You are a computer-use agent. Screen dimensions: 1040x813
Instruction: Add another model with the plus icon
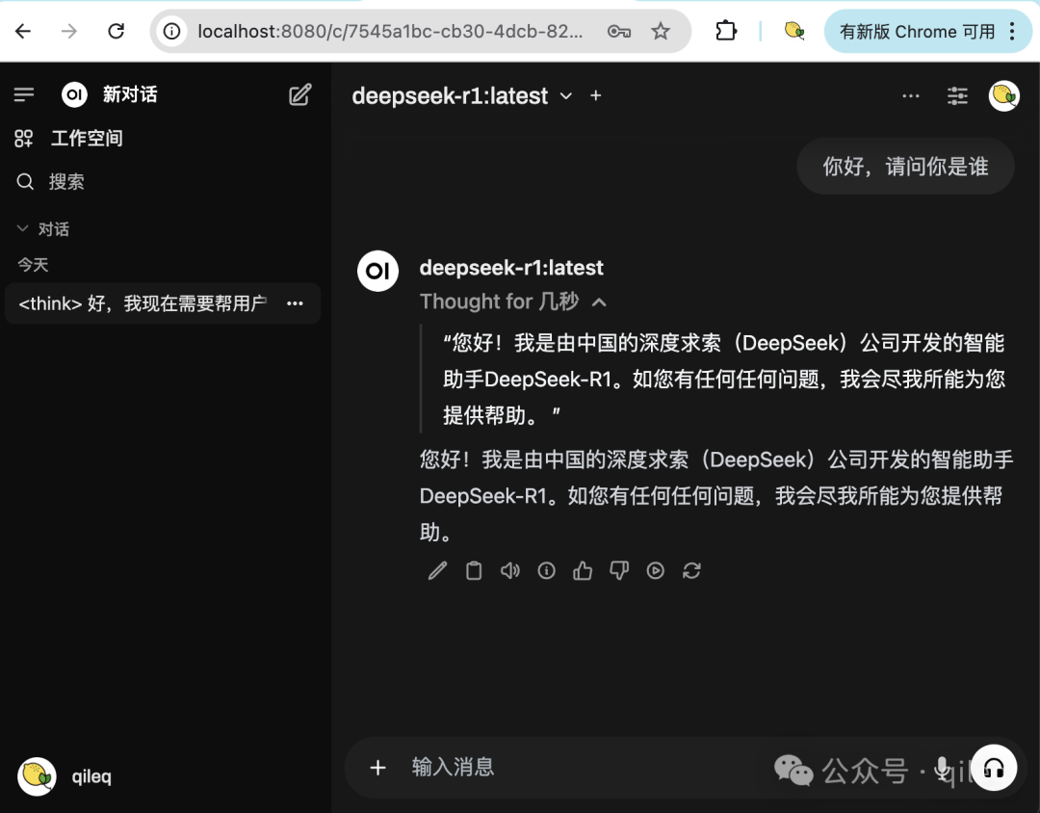pyautogui.click(x=596, y=96)
